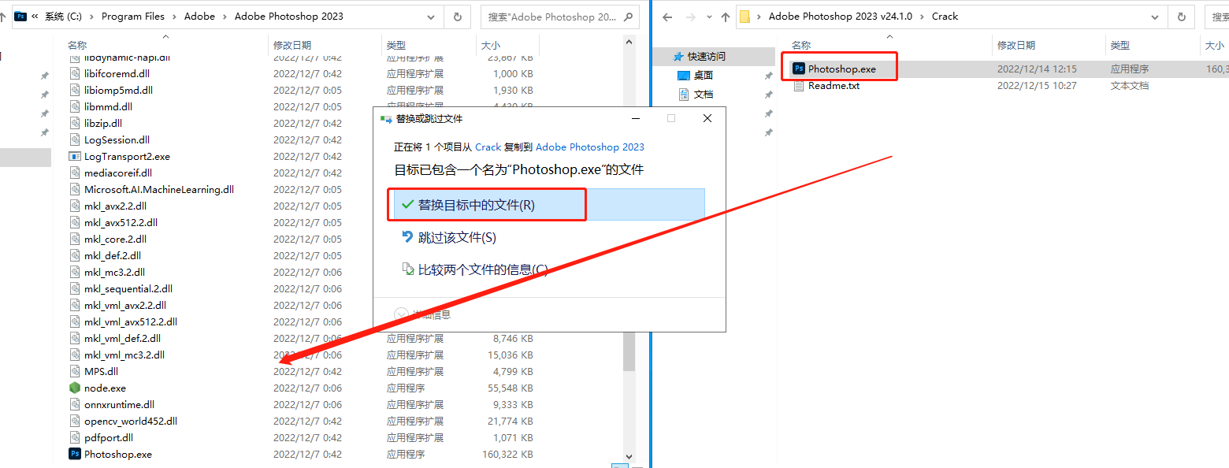The image size is (1229, 468).
Task: Navigate to Adobe Photoshop 2023 v24.1.0 breadcrumb
Action: point(841,16)
